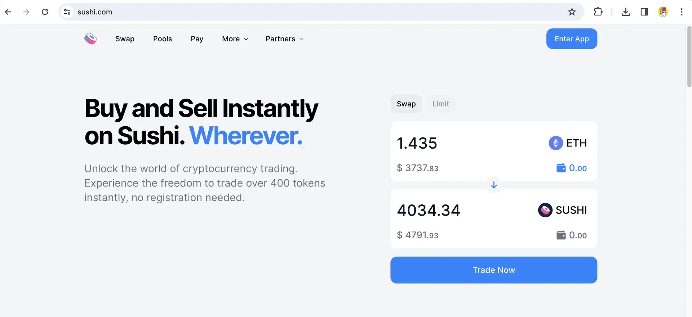Switch to the Limit tab
Viewport: 692px width, 317px height.
(440, 104)
